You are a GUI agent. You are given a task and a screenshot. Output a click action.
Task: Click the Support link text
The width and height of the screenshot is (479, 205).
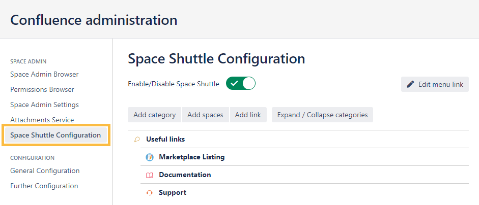173,193
